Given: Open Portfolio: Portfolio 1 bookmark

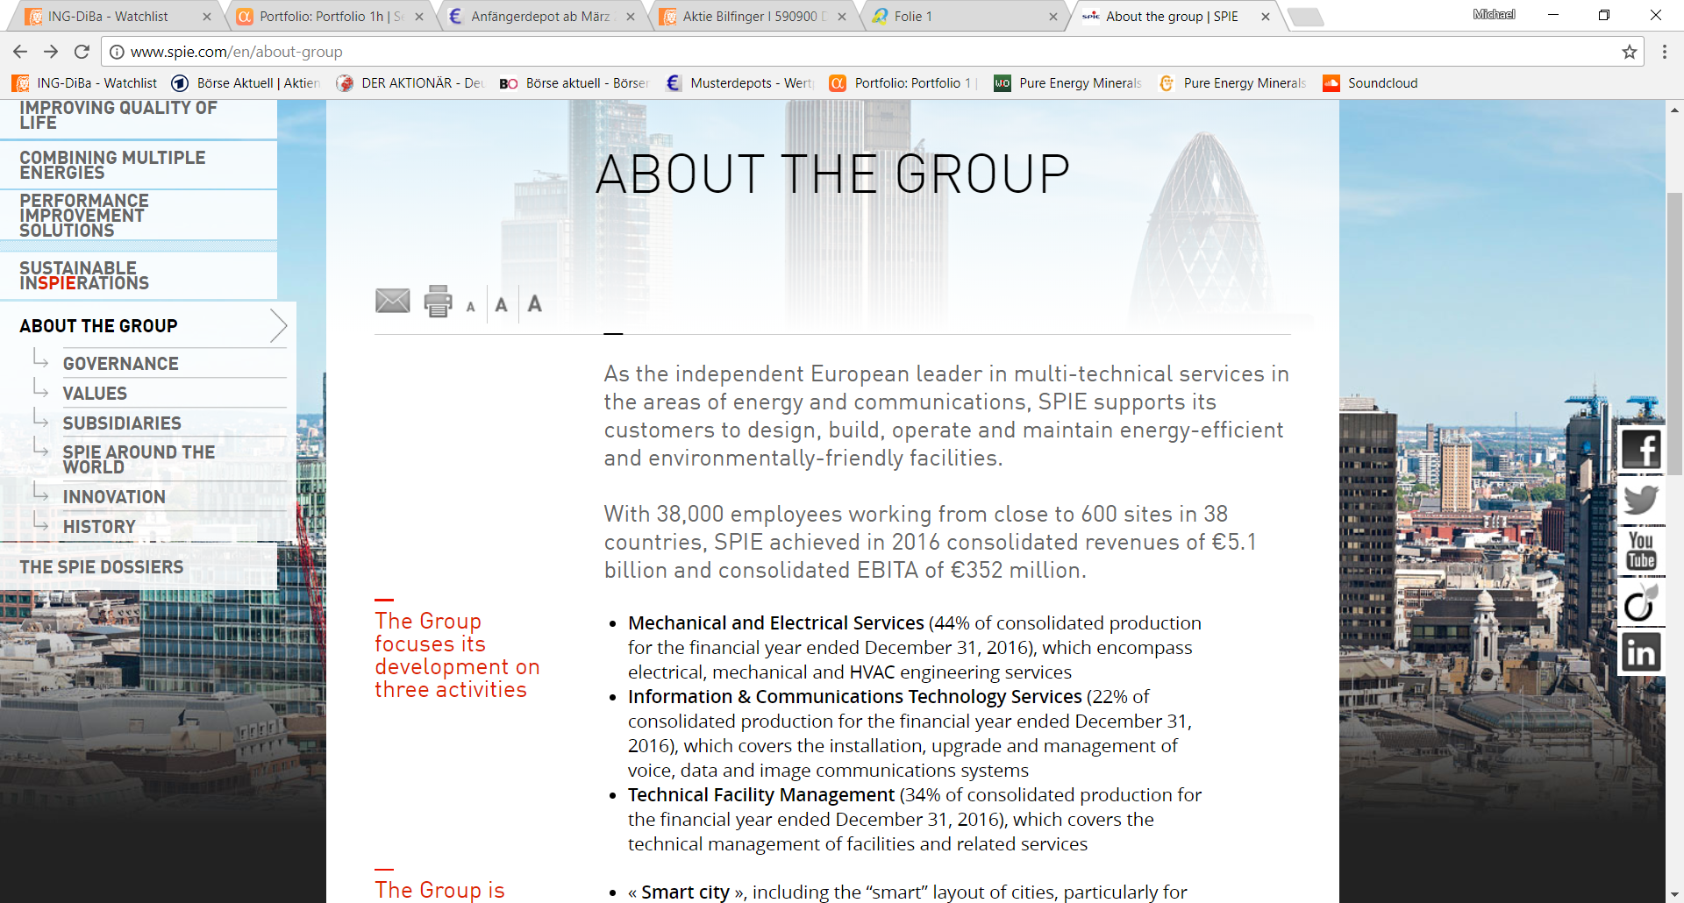Looking at the screenshot, I should tap(903, 83).
